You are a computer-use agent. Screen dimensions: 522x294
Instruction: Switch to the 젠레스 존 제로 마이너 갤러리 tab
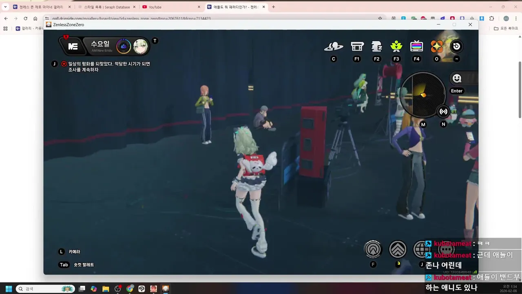tap(42, 7)
